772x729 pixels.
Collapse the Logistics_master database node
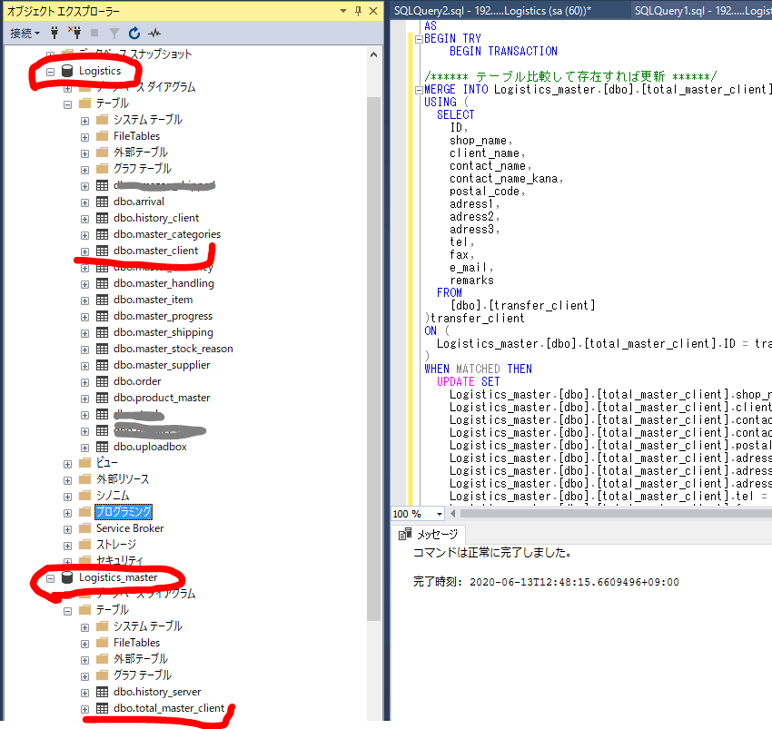tap(50, 578)
